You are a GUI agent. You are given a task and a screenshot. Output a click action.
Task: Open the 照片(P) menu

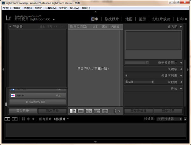[x=38, y=8]
